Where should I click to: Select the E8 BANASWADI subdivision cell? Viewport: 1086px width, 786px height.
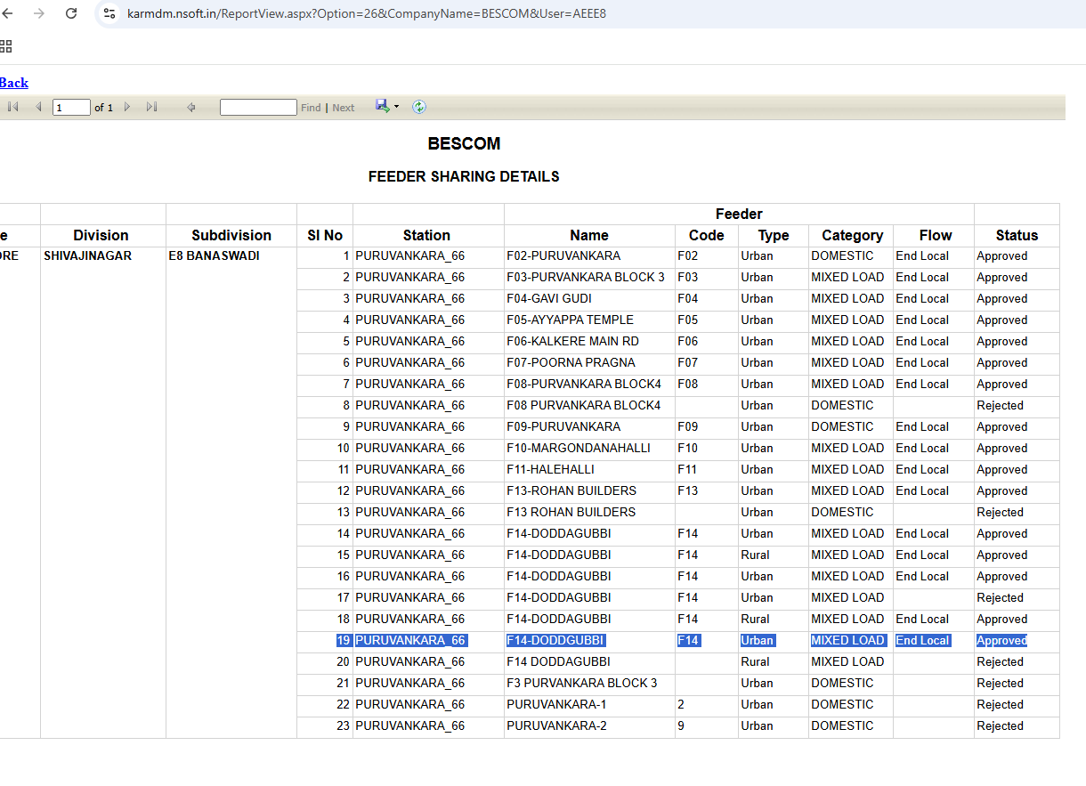pyautogui.click(x=214, y=256)
